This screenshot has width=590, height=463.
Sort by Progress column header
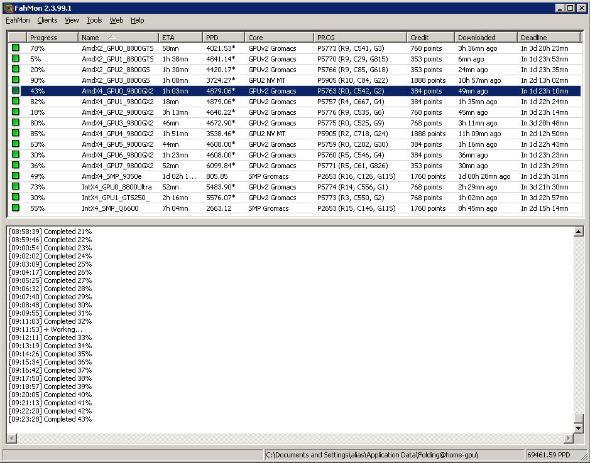(52, 38)
